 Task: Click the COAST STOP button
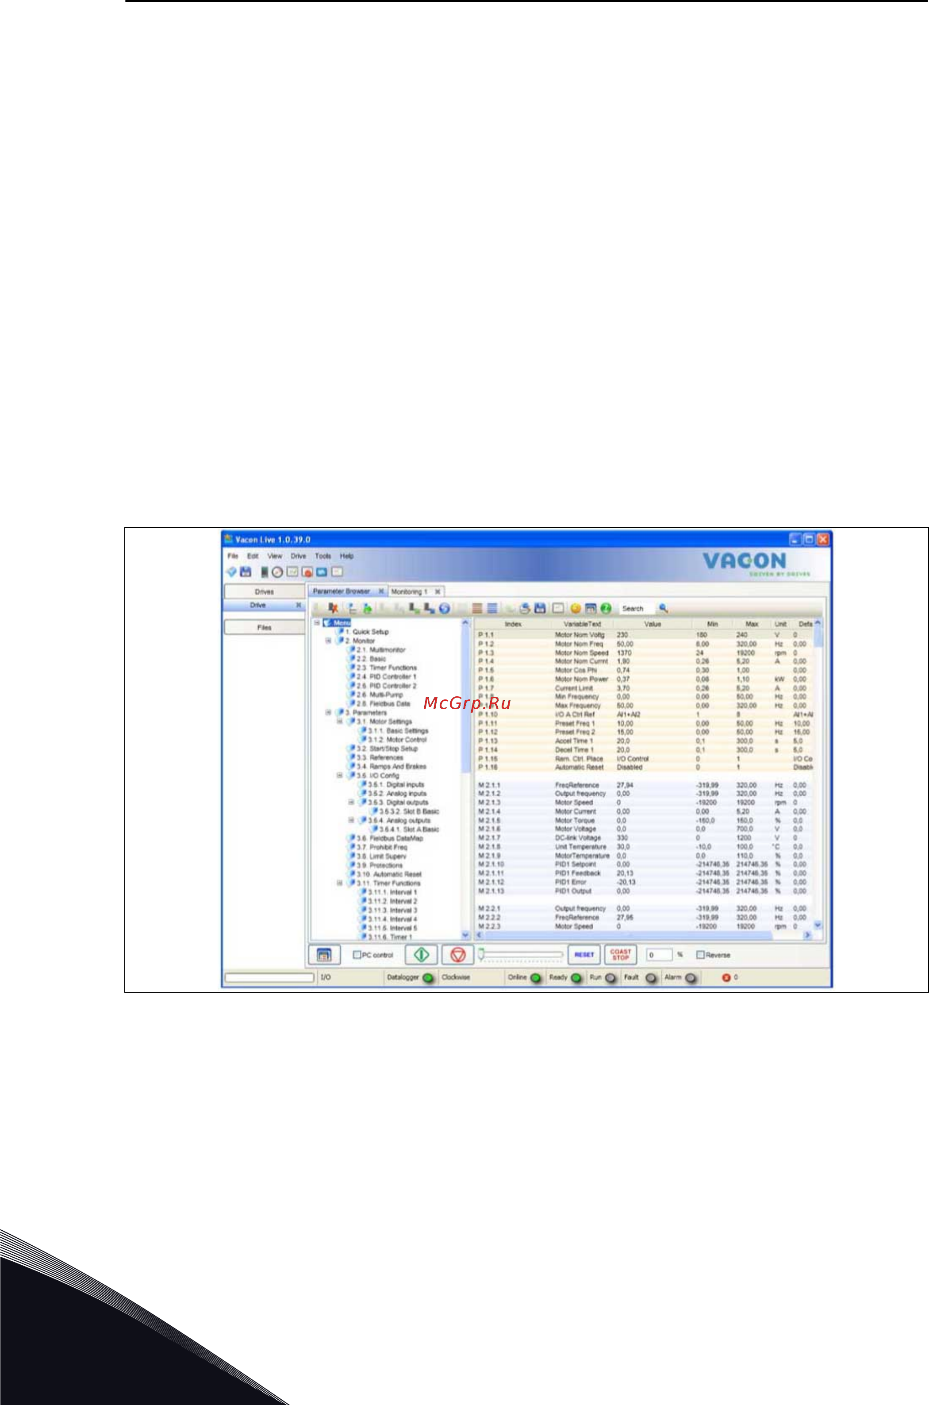(620, 955)
